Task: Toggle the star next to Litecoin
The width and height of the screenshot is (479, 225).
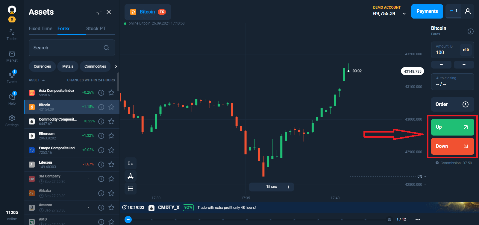Action: coord(111,164)
